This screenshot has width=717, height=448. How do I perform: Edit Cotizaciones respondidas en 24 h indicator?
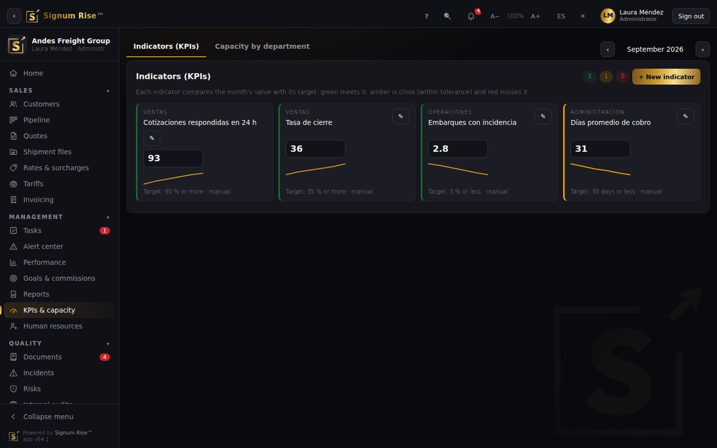[152, 139]
